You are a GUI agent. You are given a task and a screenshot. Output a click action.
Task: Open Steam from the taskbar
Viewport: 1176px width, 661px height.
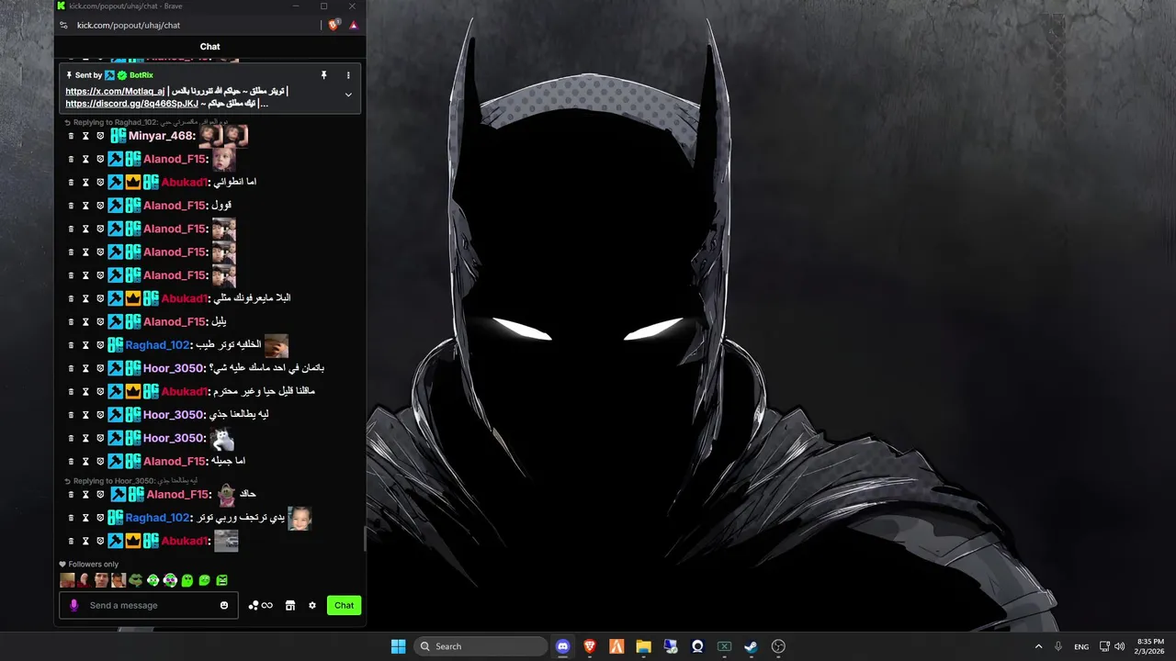pyautogui.click(x=751, y=646)
